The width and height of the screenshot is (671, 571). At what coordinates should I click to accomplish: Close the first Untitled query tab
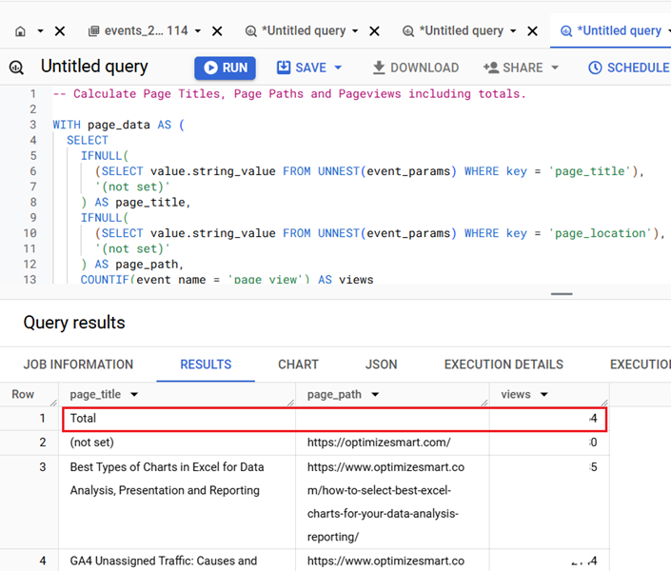coord(374,30)
